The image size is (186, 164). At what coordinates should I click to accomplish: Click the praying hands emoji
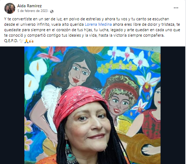(x=26, y=41)
